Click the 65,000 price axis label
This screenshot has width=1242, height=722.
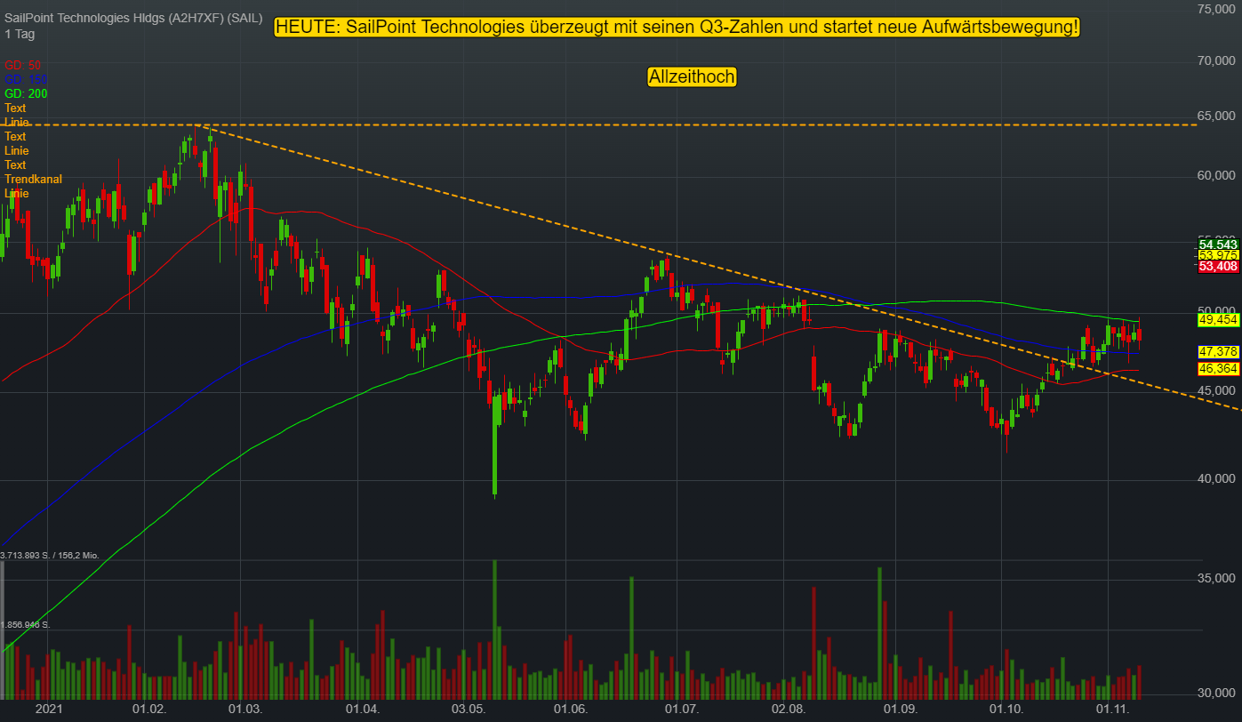point(1217,116)
